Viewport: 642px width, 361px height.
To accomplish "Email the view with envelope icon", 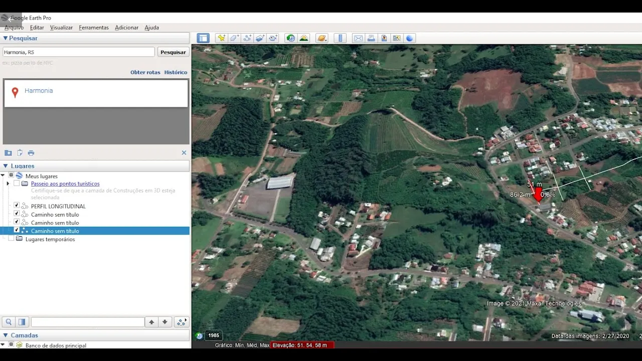I will point(358,38).
